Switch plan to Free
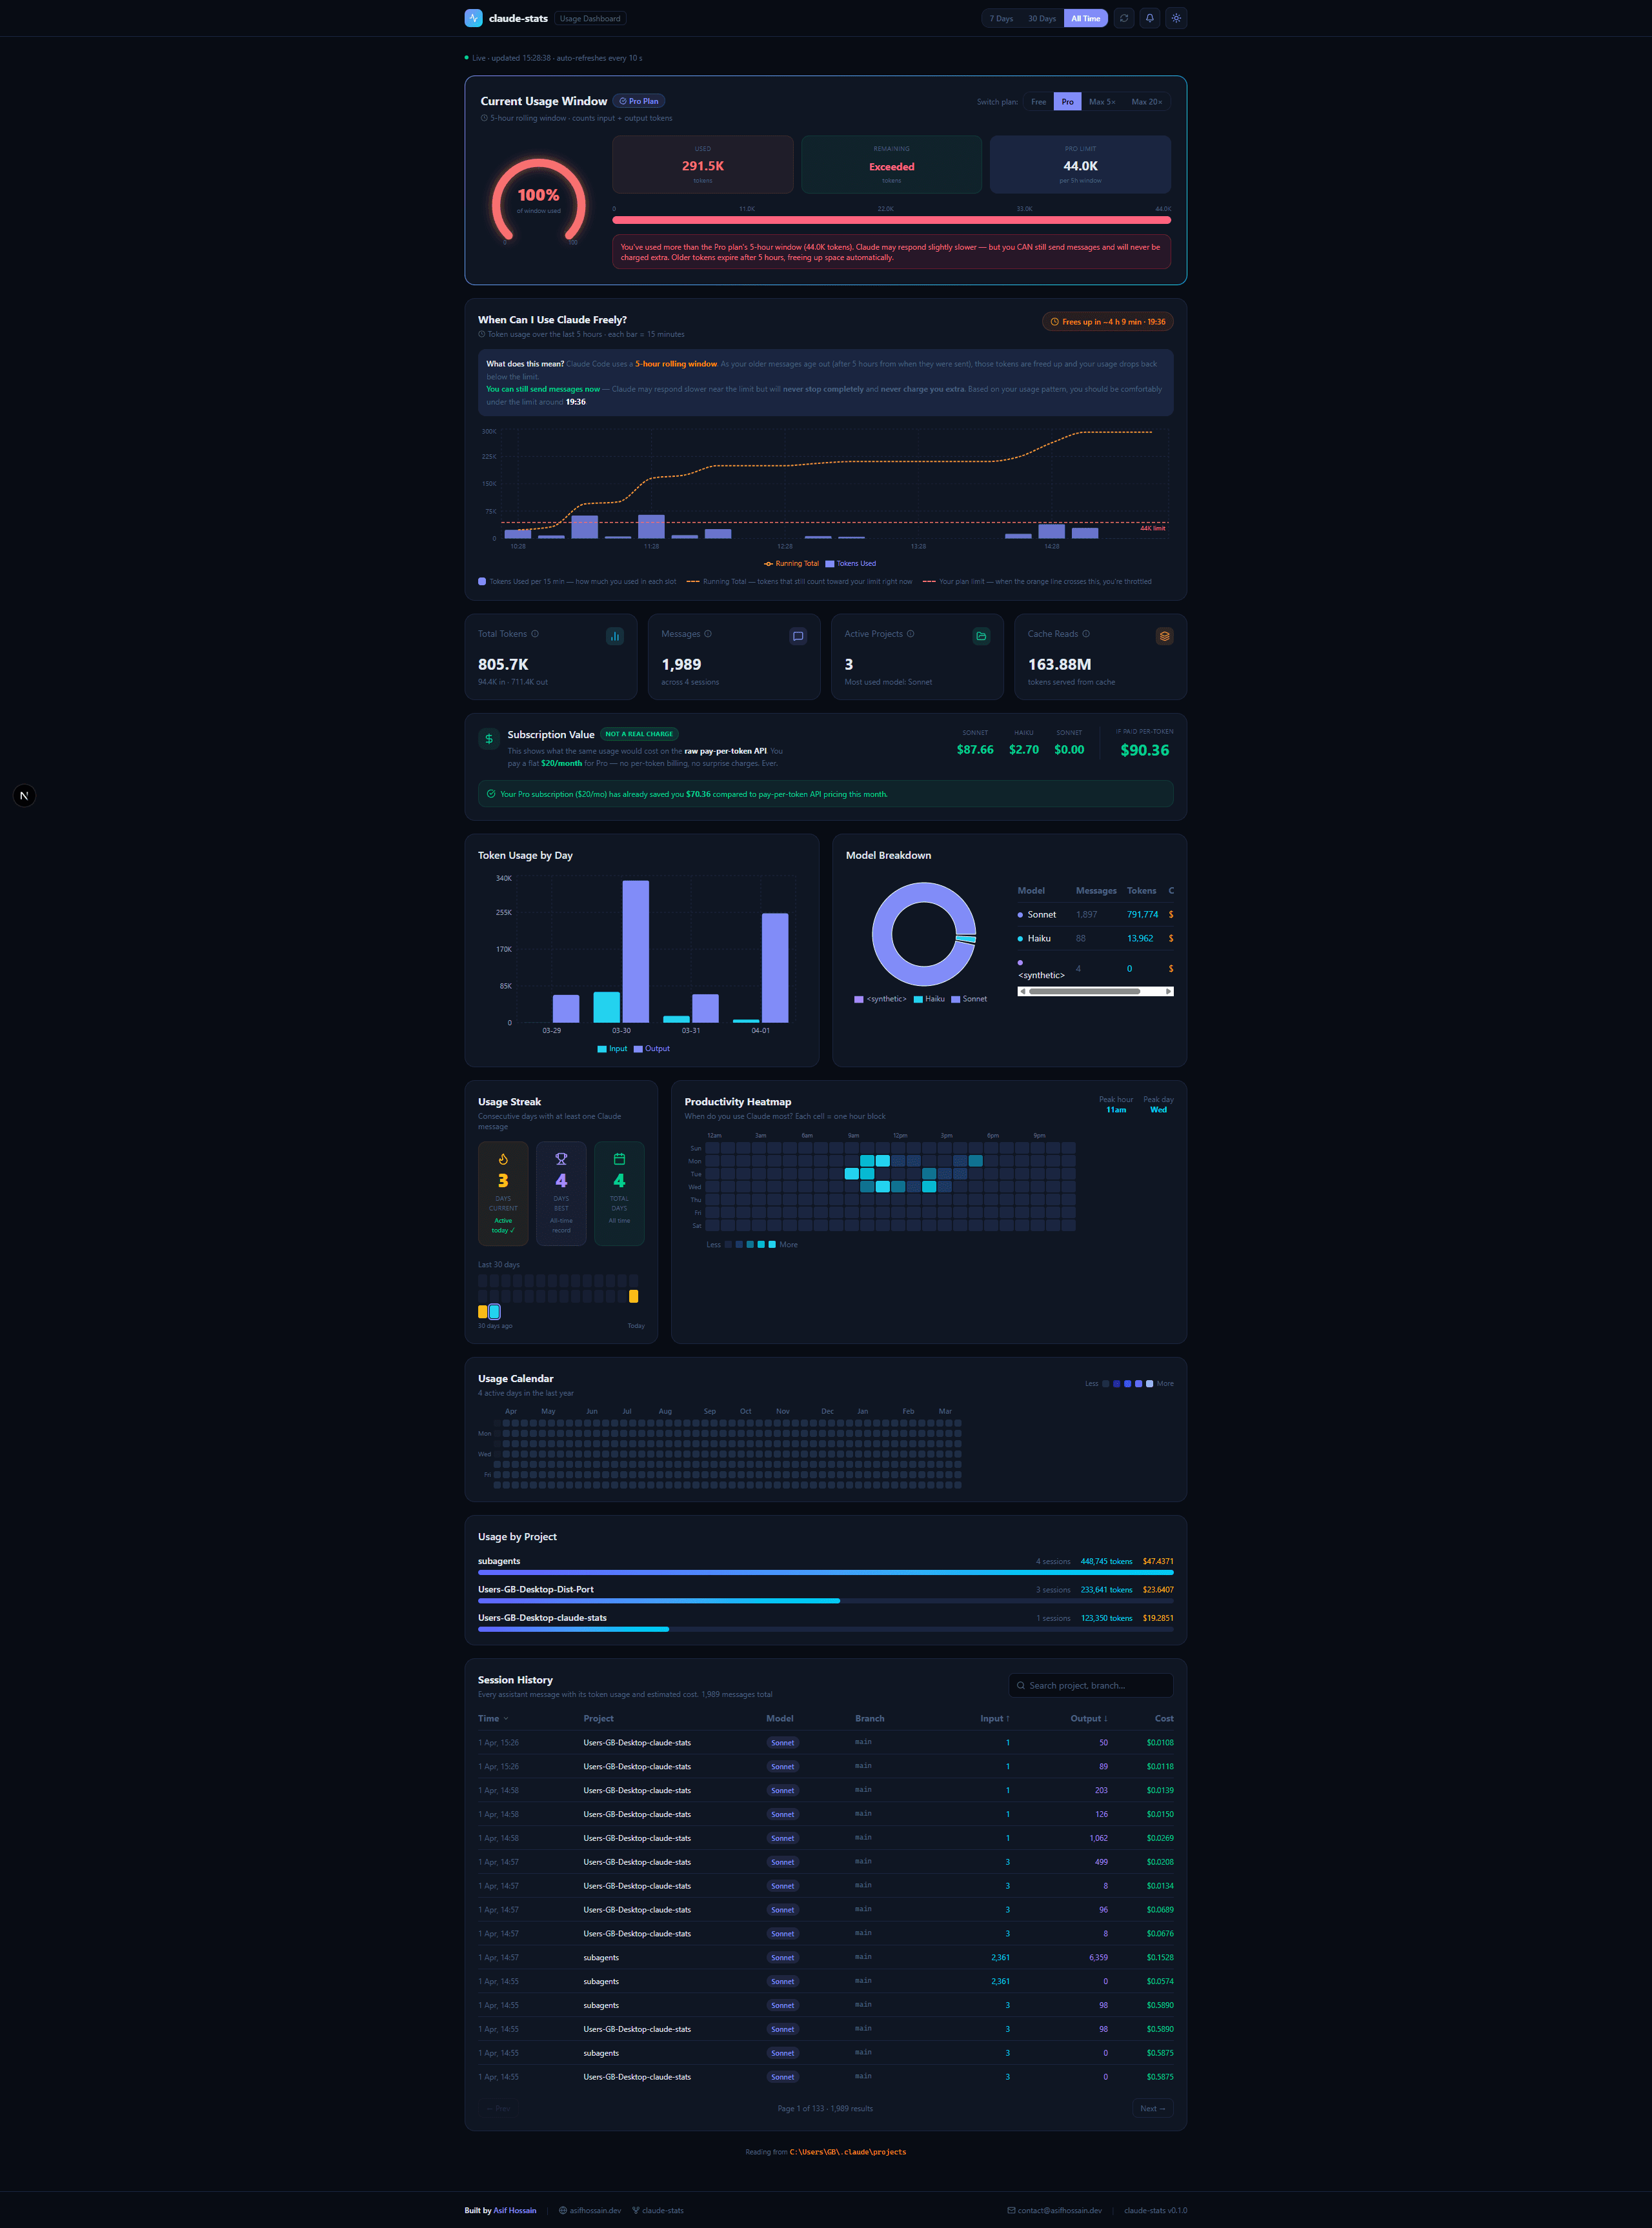 1038,101
